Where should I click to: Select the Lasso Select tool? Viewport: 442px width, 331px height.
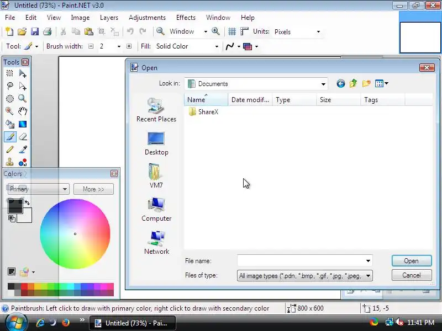click(x=10, y=86)
